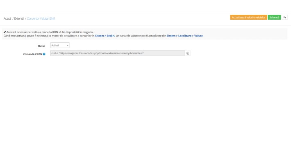Go to Acasă breadcrumb
The height and width of the screenshot is (156, 291).
click(7, 18)
